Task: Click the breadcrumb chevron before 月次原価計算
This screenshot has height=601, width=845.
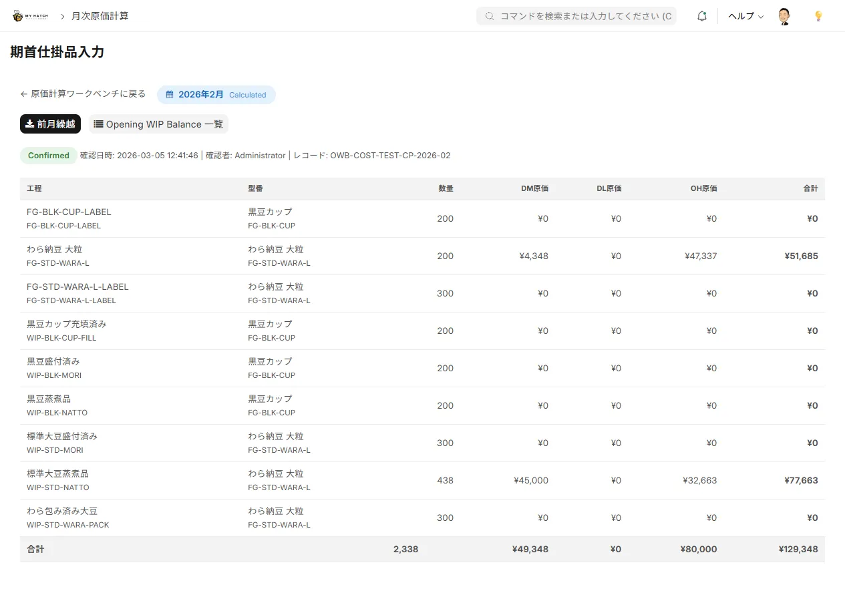Action: pos(62,16)
